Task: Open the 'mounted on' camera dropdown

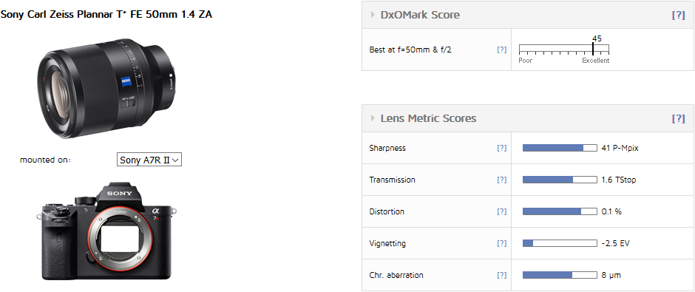Action: coord(149,160)
